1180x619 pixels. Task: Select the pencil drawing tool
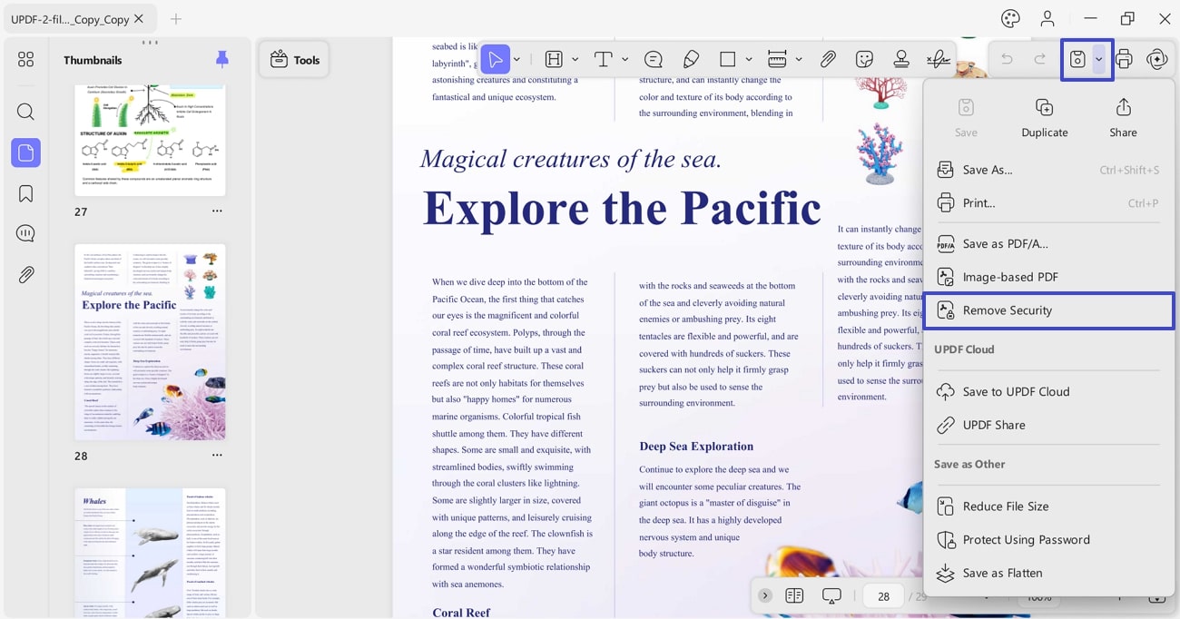691,59
